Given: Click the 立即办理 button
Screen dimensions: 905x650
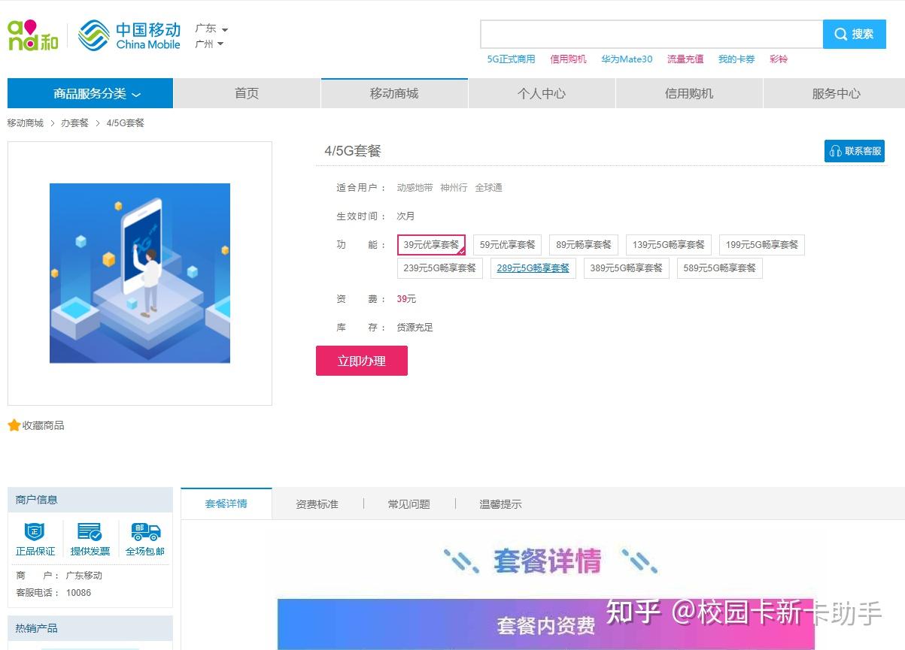Looking at the screenshot, I should coord(362,361).
